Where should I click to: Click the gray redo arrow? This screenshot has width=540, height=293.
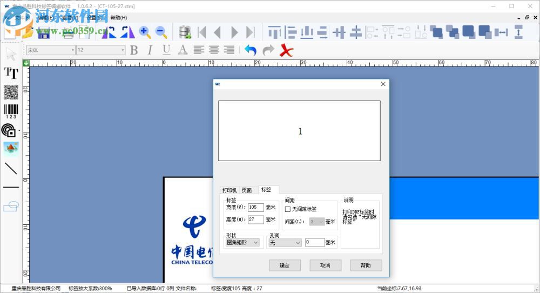click(268, 50)
